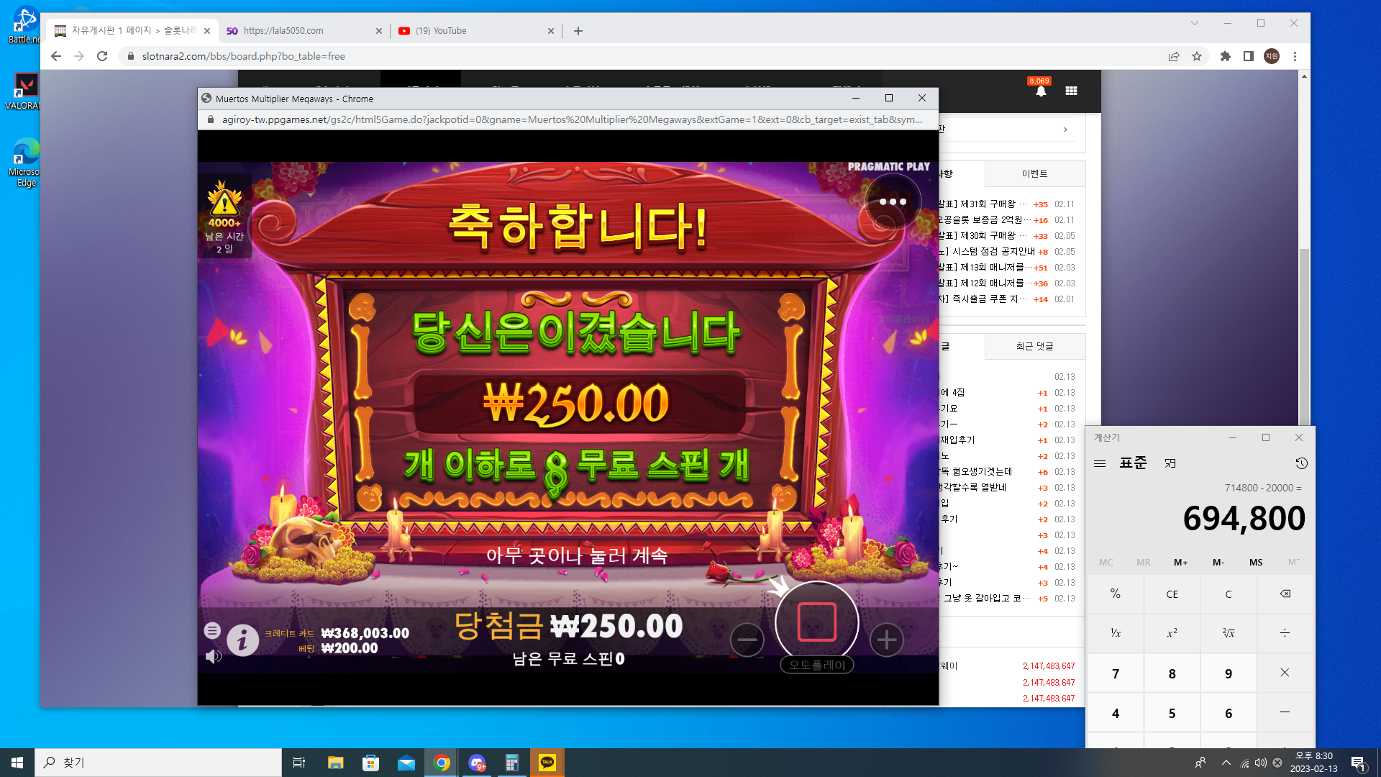Bookmark this page with star icon
1381x777 pixels.
(1197, 56)
